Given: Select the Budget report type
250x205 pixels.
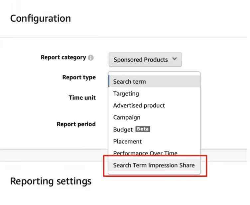Looking at the screenshot, I should [x=123, y=130].
